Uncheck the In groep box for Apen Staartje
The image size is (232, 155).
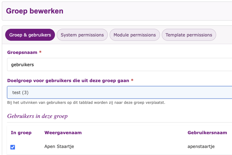(x=13, y=147)
